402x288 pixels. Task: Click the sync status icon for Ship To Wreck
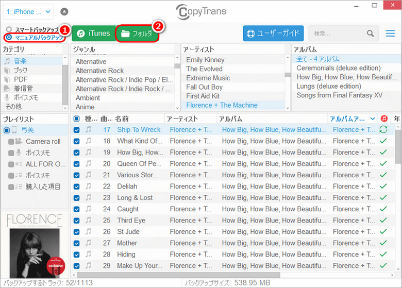383,130
